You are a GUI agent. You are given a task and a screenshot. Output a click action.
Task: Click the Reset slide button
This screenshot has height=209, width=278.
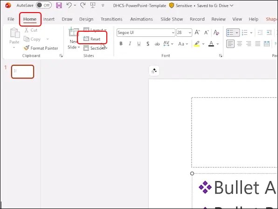point(92,39)
